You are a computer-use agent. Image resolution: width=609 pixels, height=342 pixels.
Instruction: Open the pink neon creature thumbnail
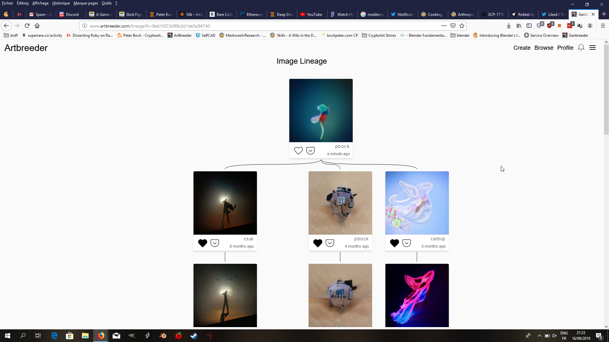coord(417,295)
